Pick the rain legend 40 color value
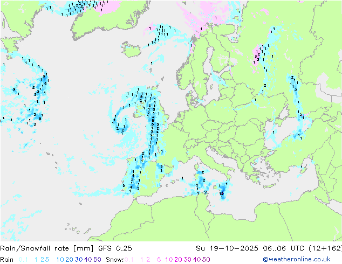Image resolution: width=342 pixels, height=264 pixels. pos(88,260)
